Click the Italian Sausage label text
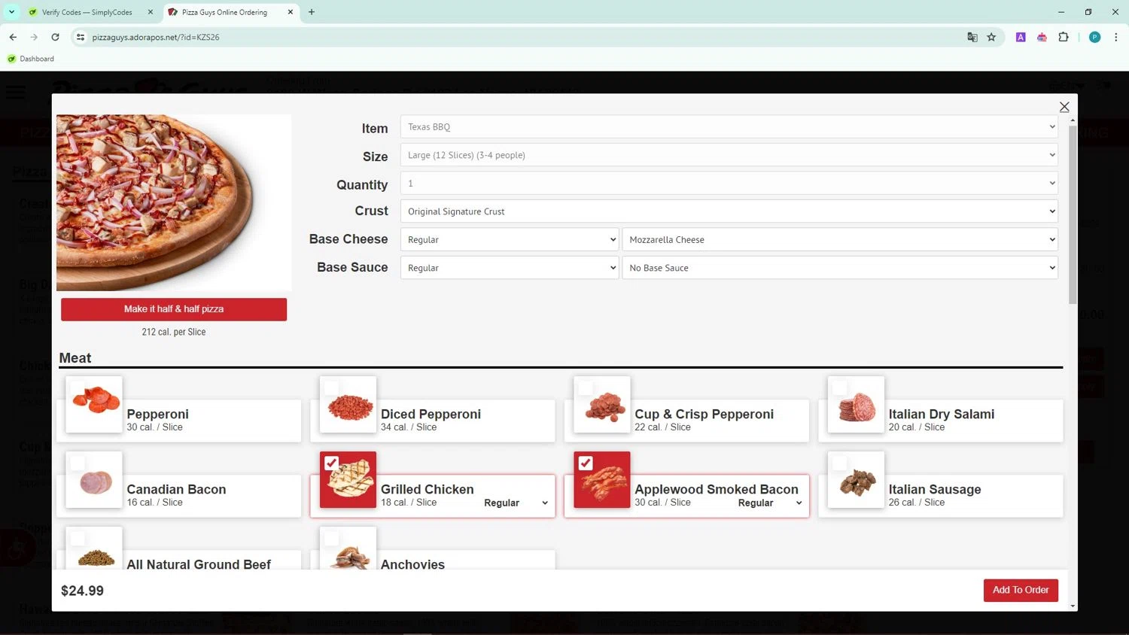This screenshot has height=635, width=1129. click(x=935, y=489)
